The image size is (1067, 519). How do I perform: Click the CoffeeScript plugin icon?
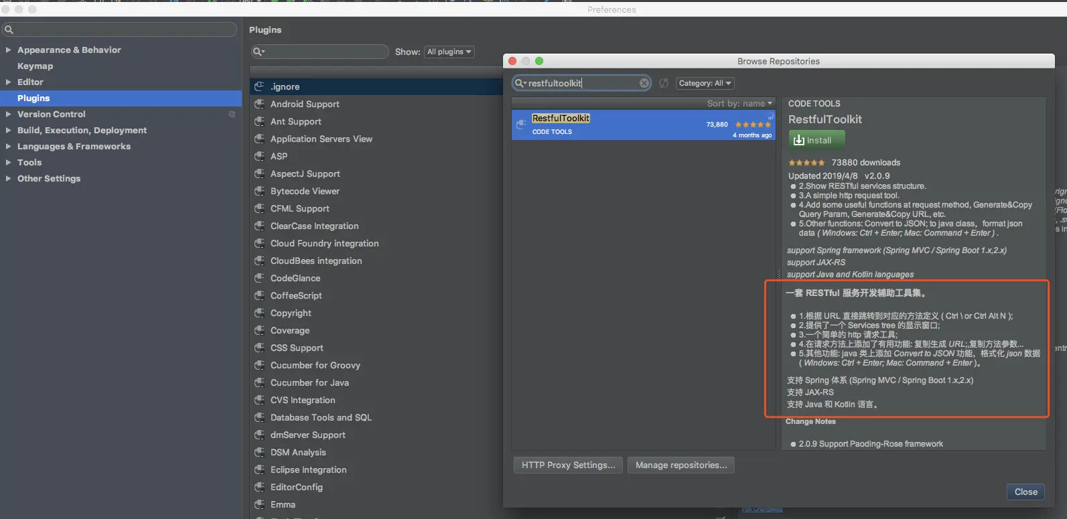click(259, 295)
